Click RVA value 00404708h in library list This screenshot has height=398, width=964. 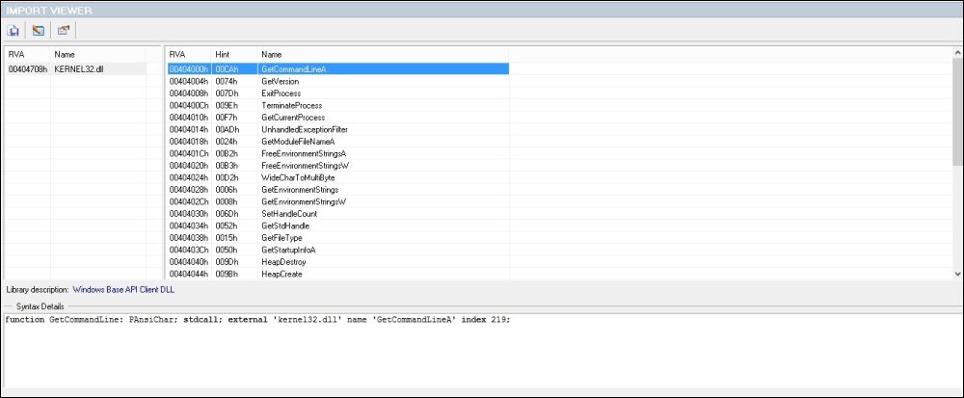point(28,69)
